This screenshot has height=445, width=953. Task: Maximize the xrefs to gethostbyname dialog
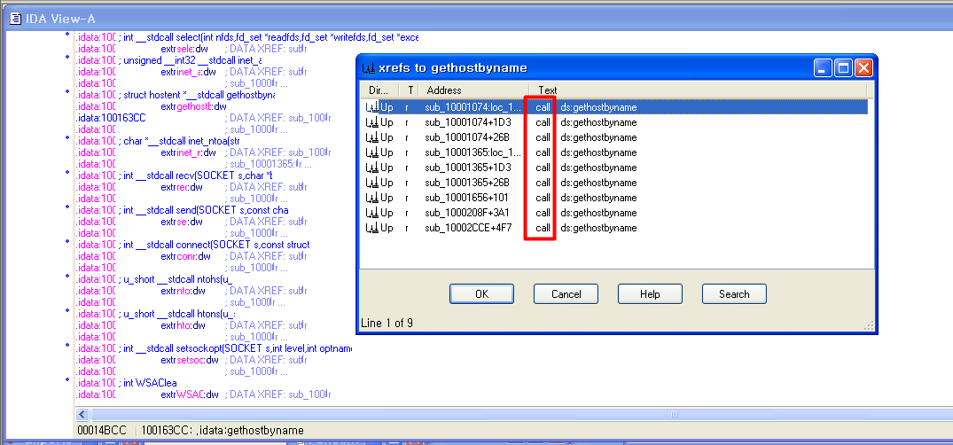click(x=844, y=67)
